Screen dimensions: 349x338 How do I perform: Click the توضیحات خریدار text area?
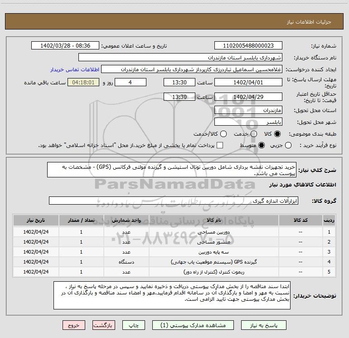pyautogui.click(x=172, y=295)
